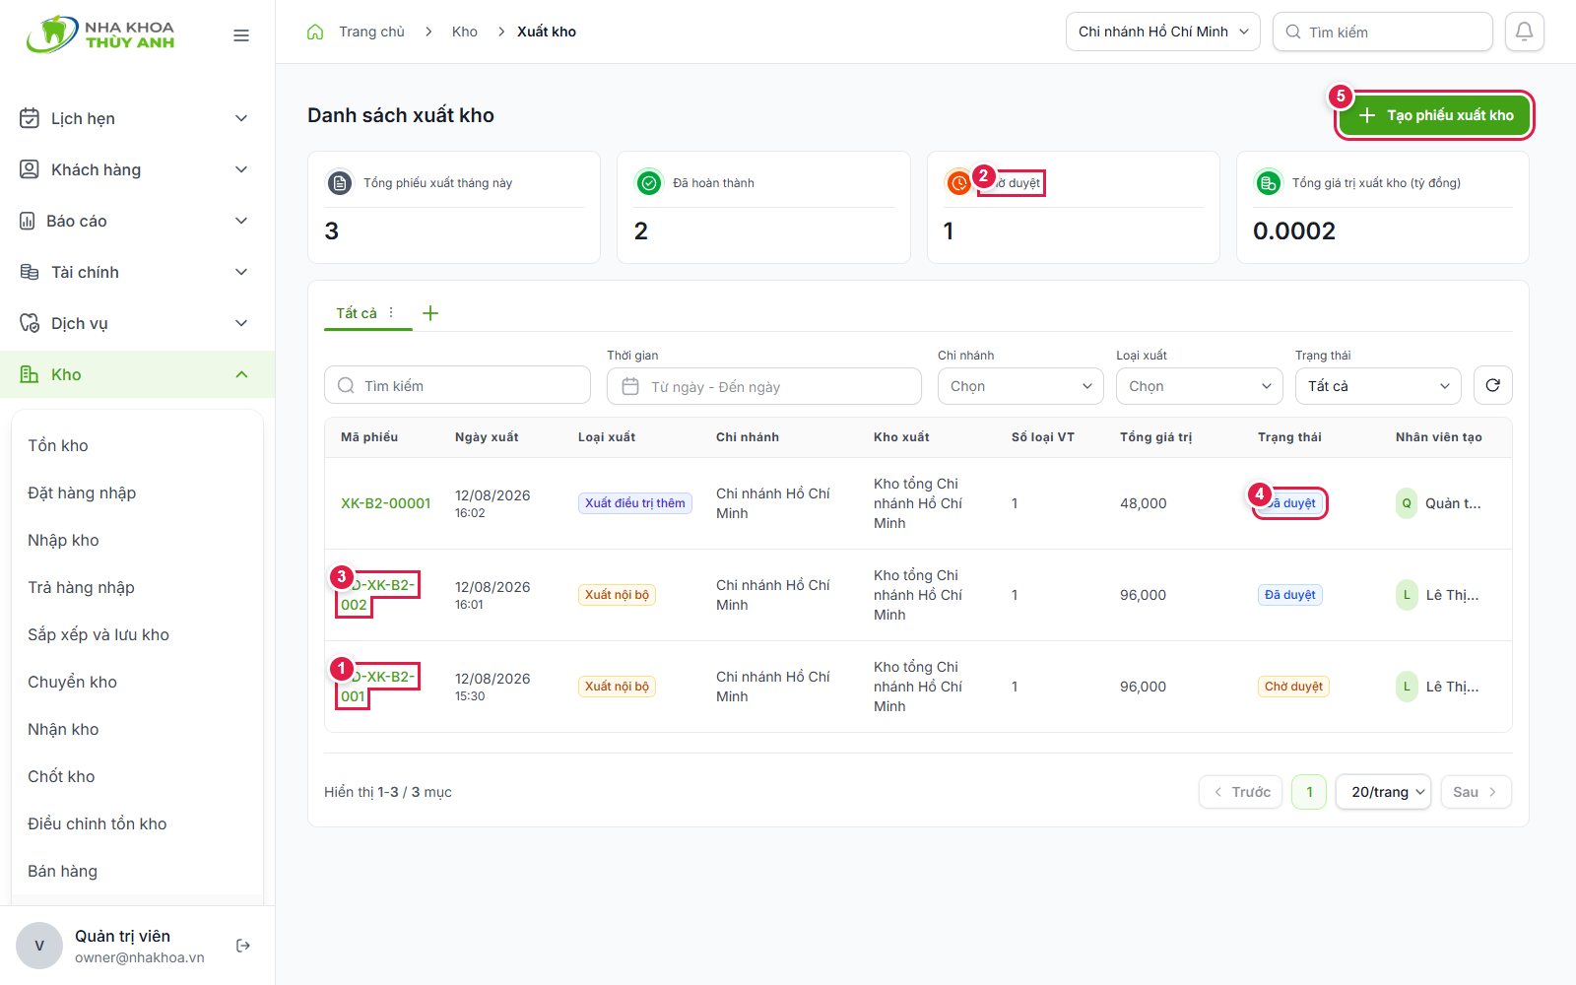Click the document icon on the Tổng phiếu xuất card
Screen dimensions: 1576x985
coord(340,183)
